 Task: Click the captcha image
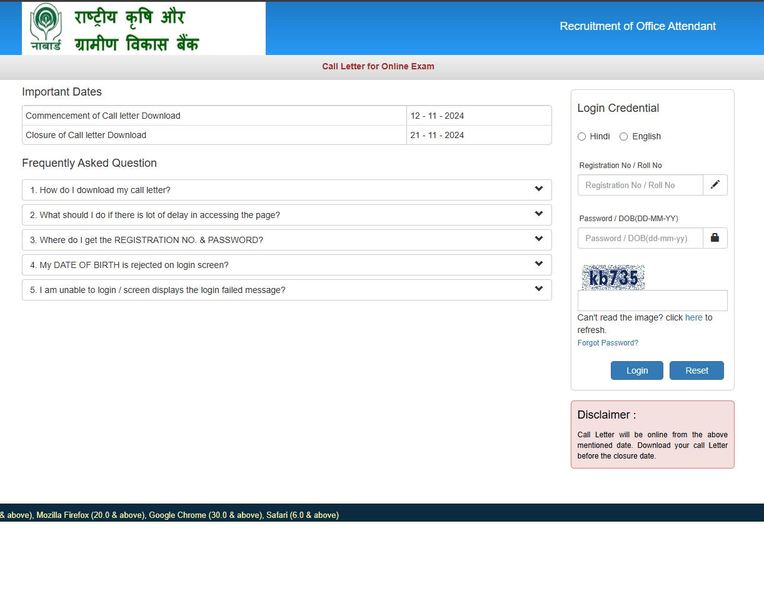click(613, 277)
